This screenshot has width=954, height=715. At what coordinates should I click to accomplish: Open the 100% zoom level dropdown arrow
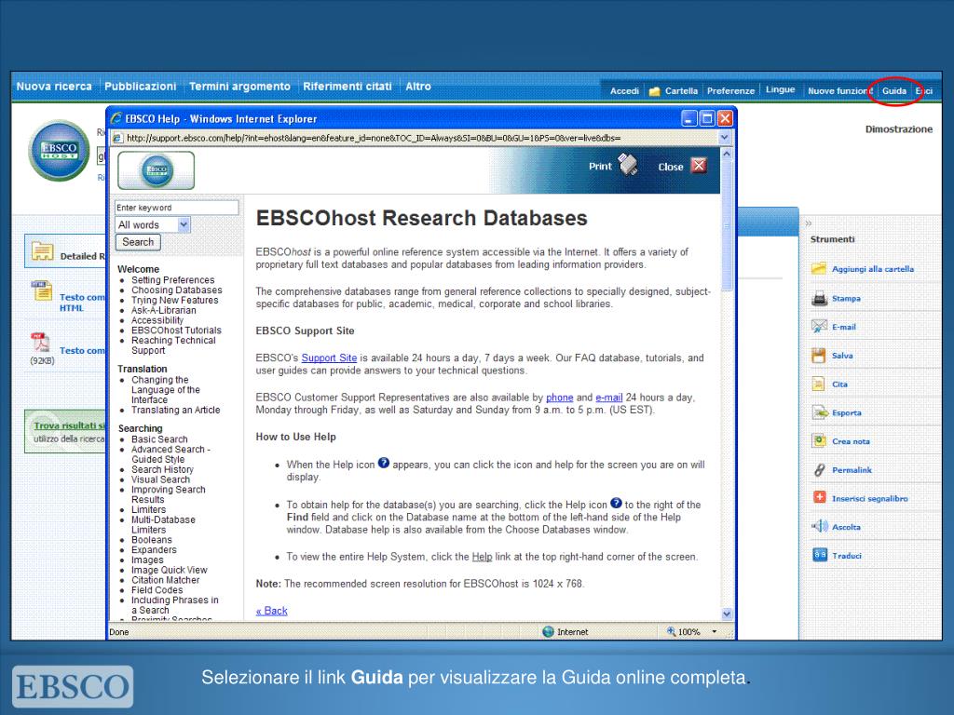[x=715, y=632]
